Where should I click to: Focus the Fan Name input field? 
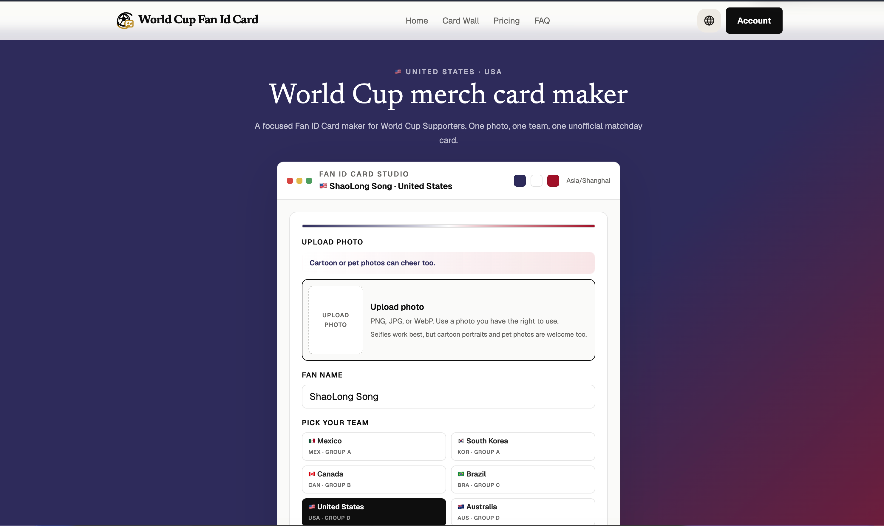[448, 396]
